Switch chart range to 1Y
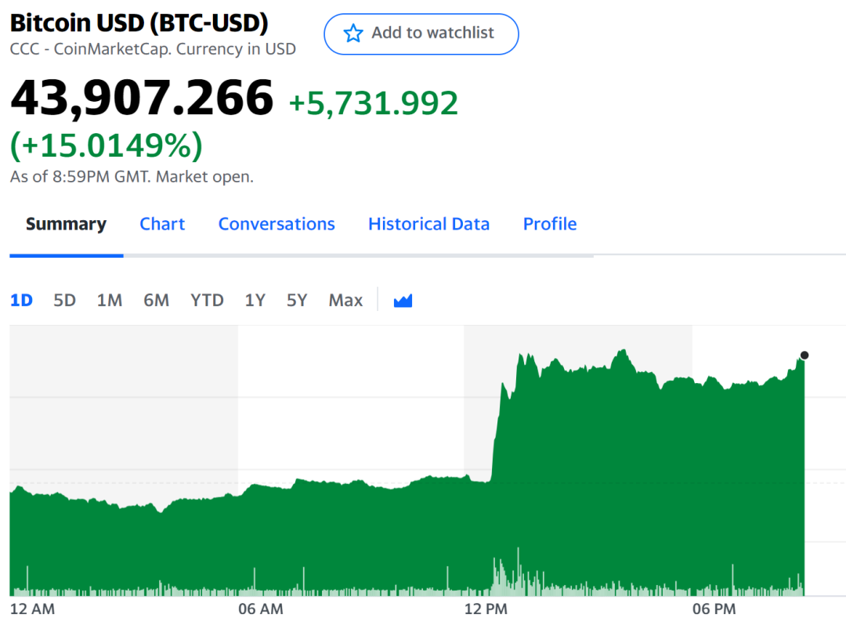The height and width of the screenshot is (625, 846). 255,300
